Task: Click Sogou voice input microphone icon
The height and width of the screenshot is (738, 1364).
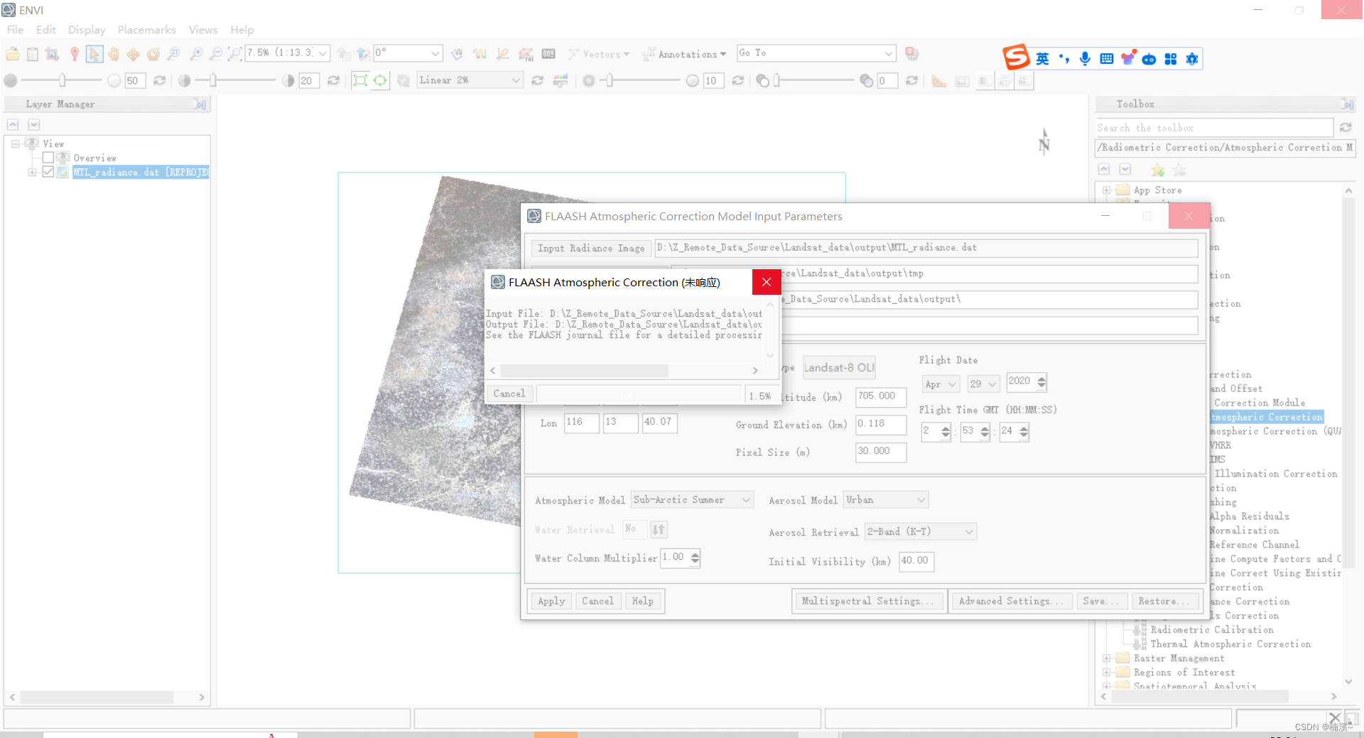Action: pyautogui.click(x=1085, y=59)
